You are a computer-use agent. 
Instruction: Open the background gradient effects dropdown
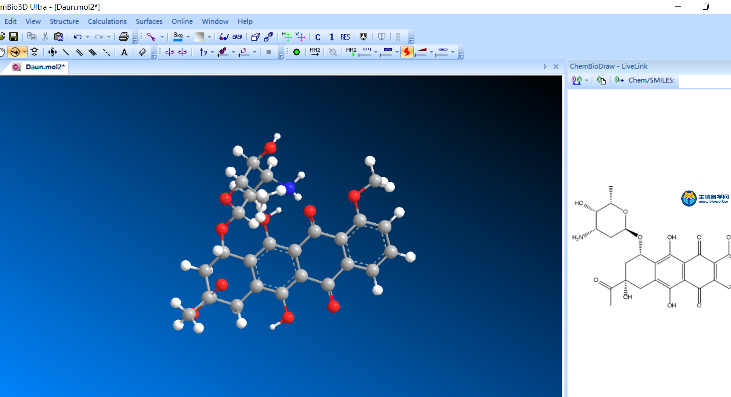point(209,37)
